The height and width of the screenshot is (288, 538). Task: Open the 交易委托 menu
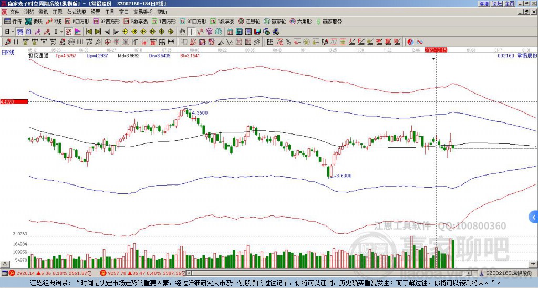click(x=142, y=12)
